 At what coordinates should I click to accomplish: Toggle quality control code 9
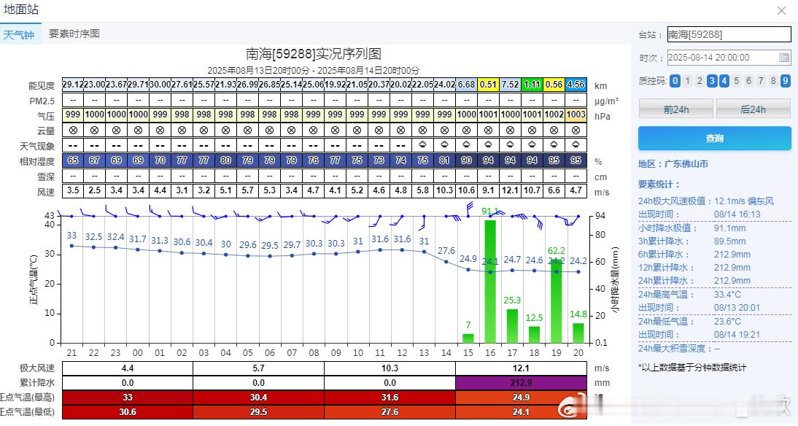point(786,80)
